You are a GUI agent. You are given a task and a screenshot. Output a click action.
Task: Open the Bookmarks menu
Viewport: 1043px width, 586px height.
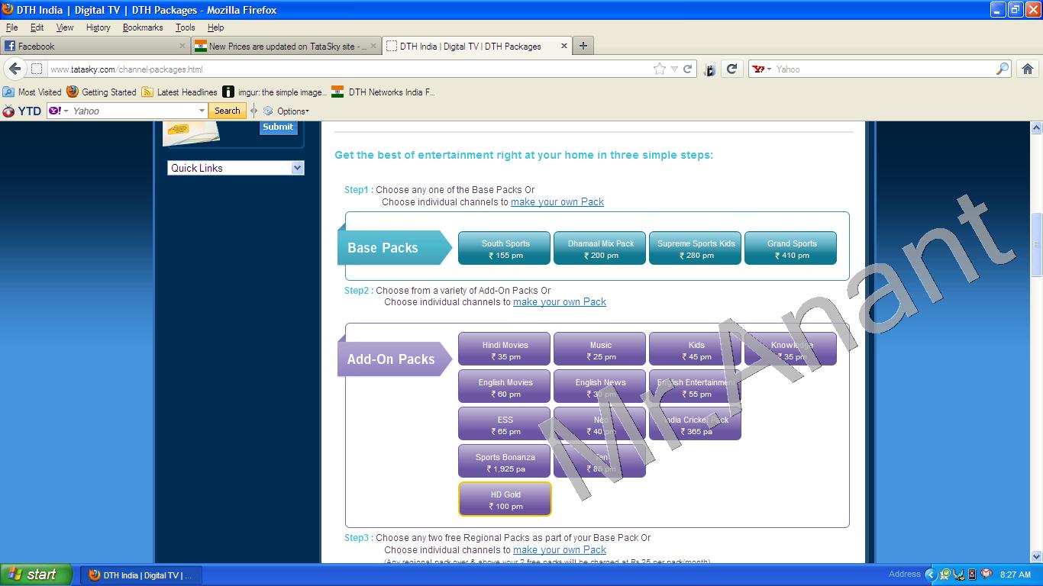[143, 27]
